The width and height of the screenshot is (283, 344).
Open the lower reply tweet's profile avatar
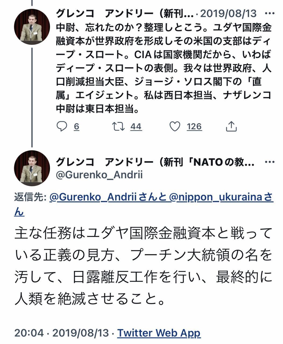pos(32,168)
